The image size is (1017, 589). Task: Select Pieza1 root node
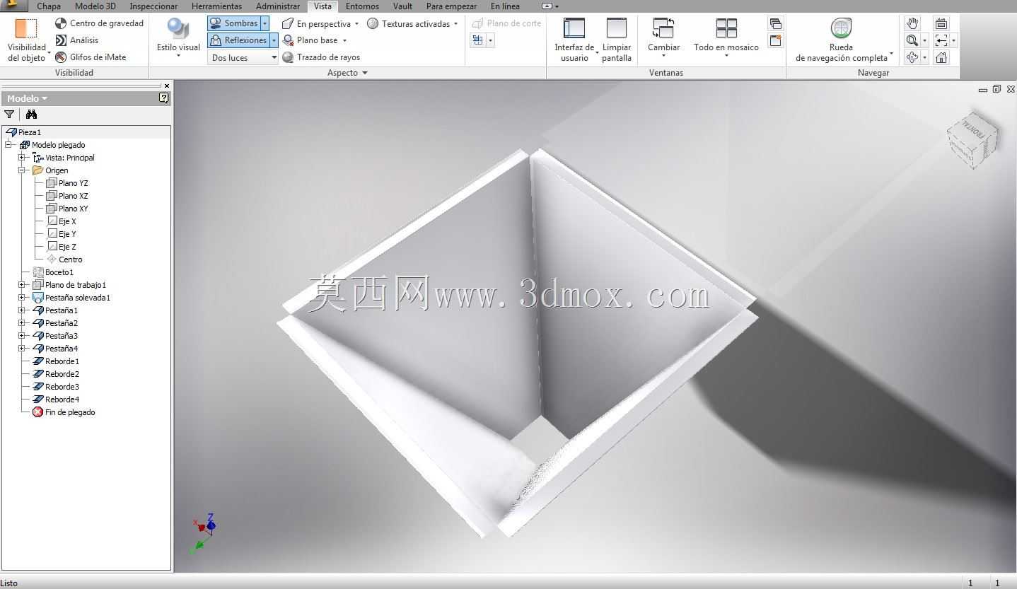pyautogui.click(x=23, y=132)
